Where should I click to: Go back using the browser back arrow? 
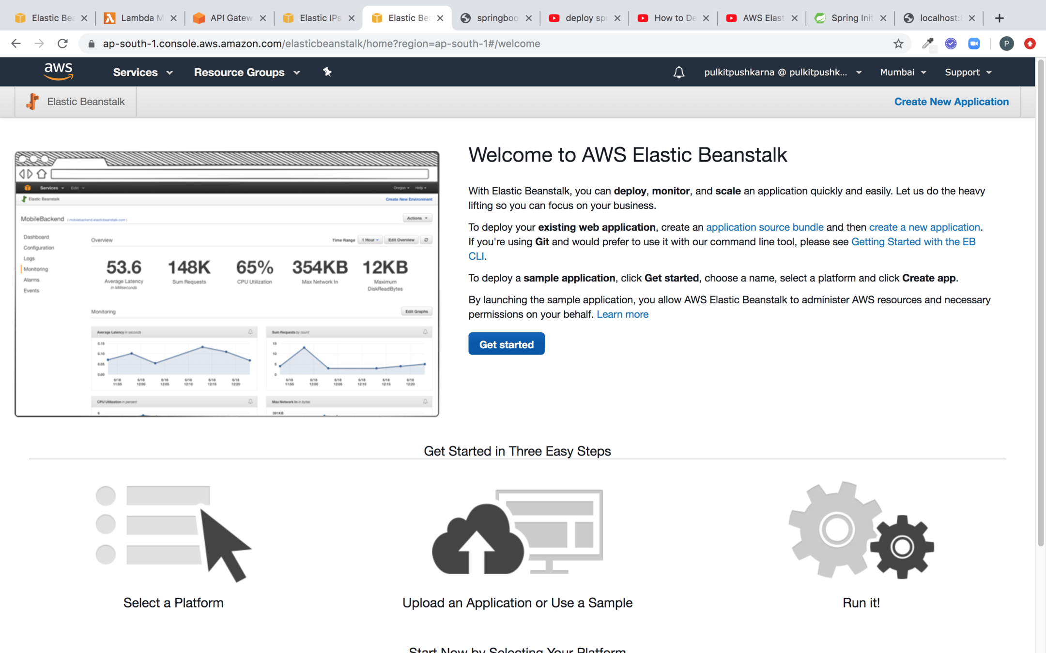[x=16, y=44]
